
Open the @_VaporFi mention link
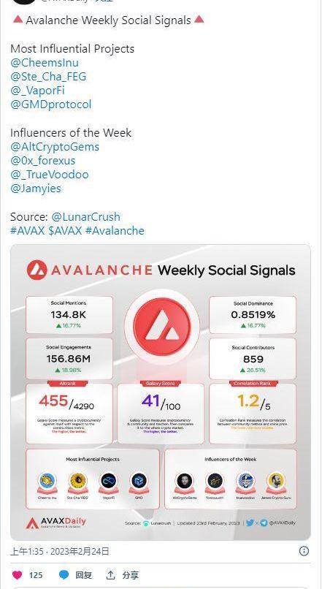click(37, 91)
